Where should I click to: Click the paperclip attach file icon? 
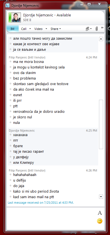[97, 29]
